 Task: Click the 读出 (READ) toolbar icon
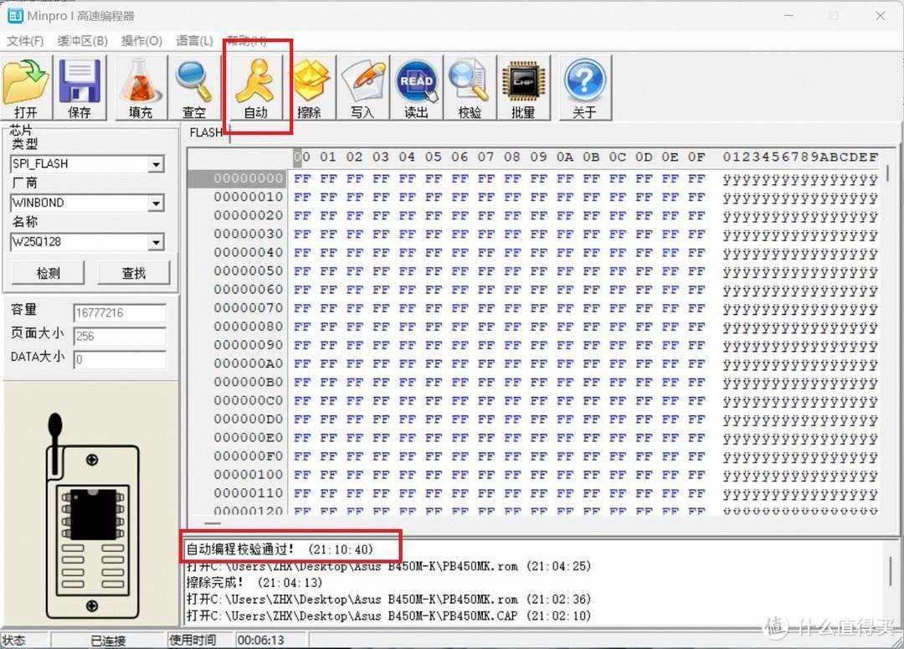pyautogui.click(x=416, y=88)
